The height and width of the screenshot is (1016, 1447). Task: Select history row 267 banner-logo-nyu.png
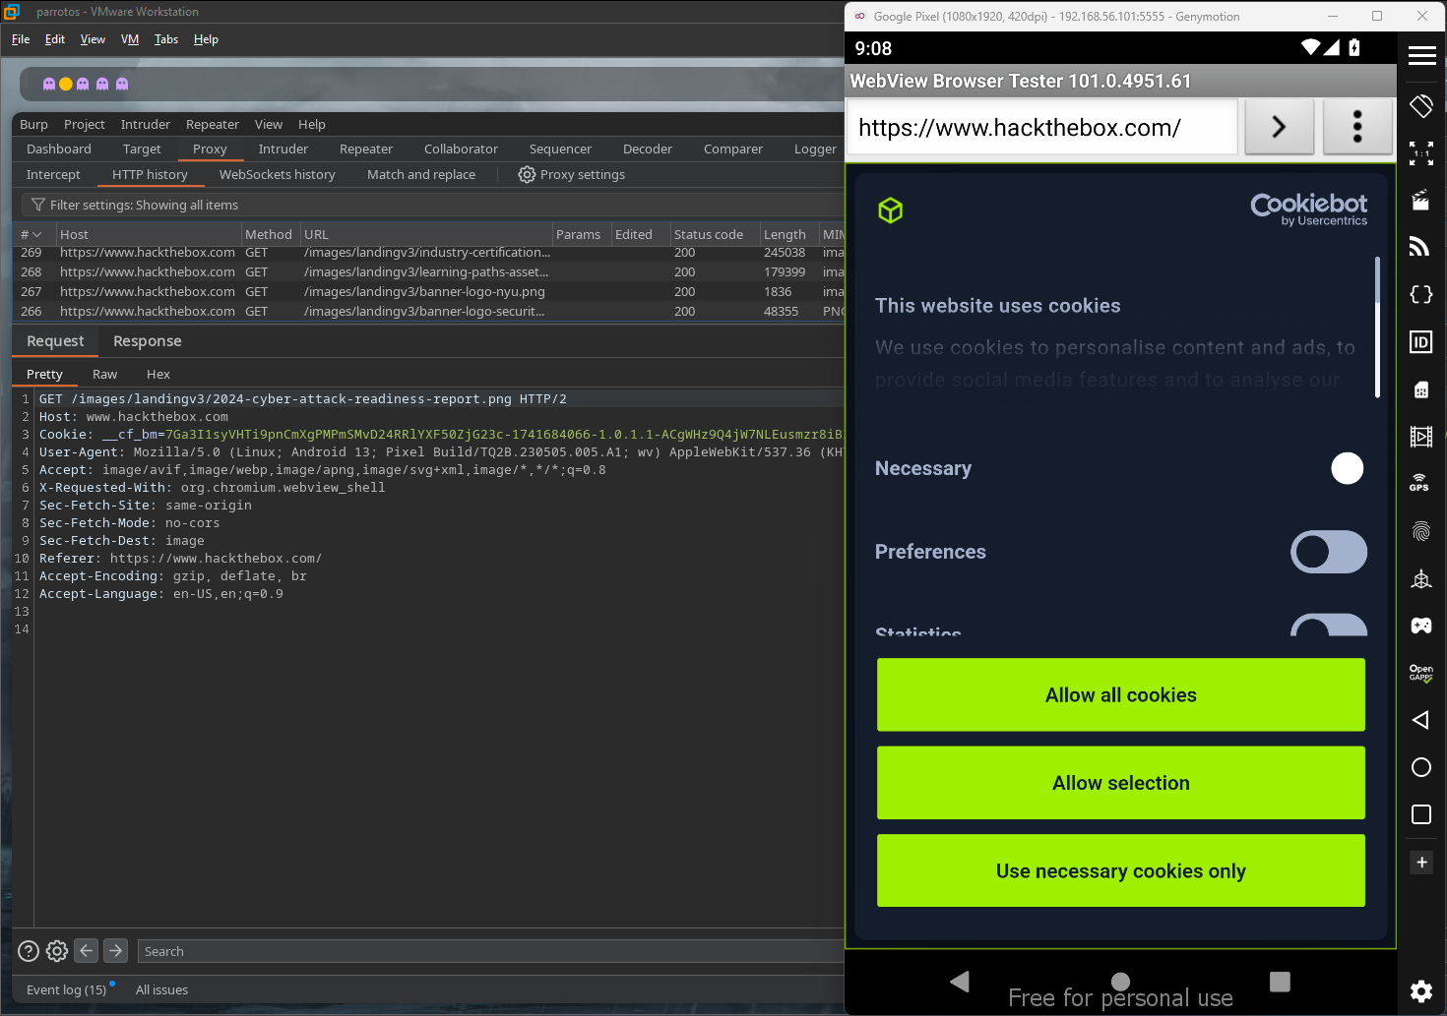point(428,291)
